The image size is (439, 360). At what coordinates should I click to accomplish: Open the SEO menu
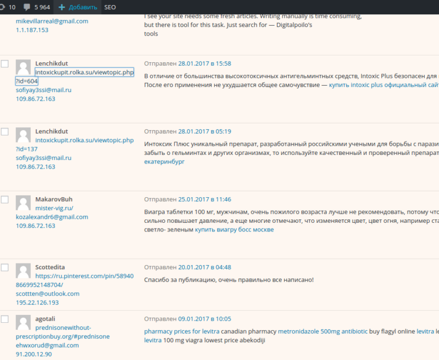click(110, 7)
